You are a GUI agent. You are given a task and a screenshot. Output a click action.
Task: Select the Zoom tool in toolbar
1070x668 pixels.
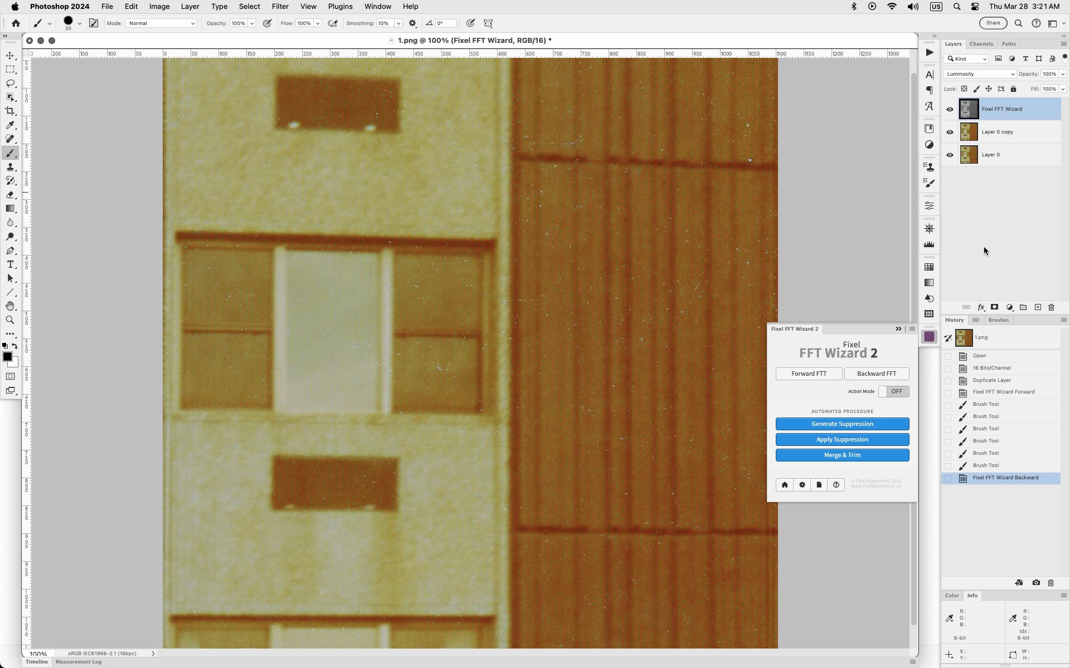[10, 320]
